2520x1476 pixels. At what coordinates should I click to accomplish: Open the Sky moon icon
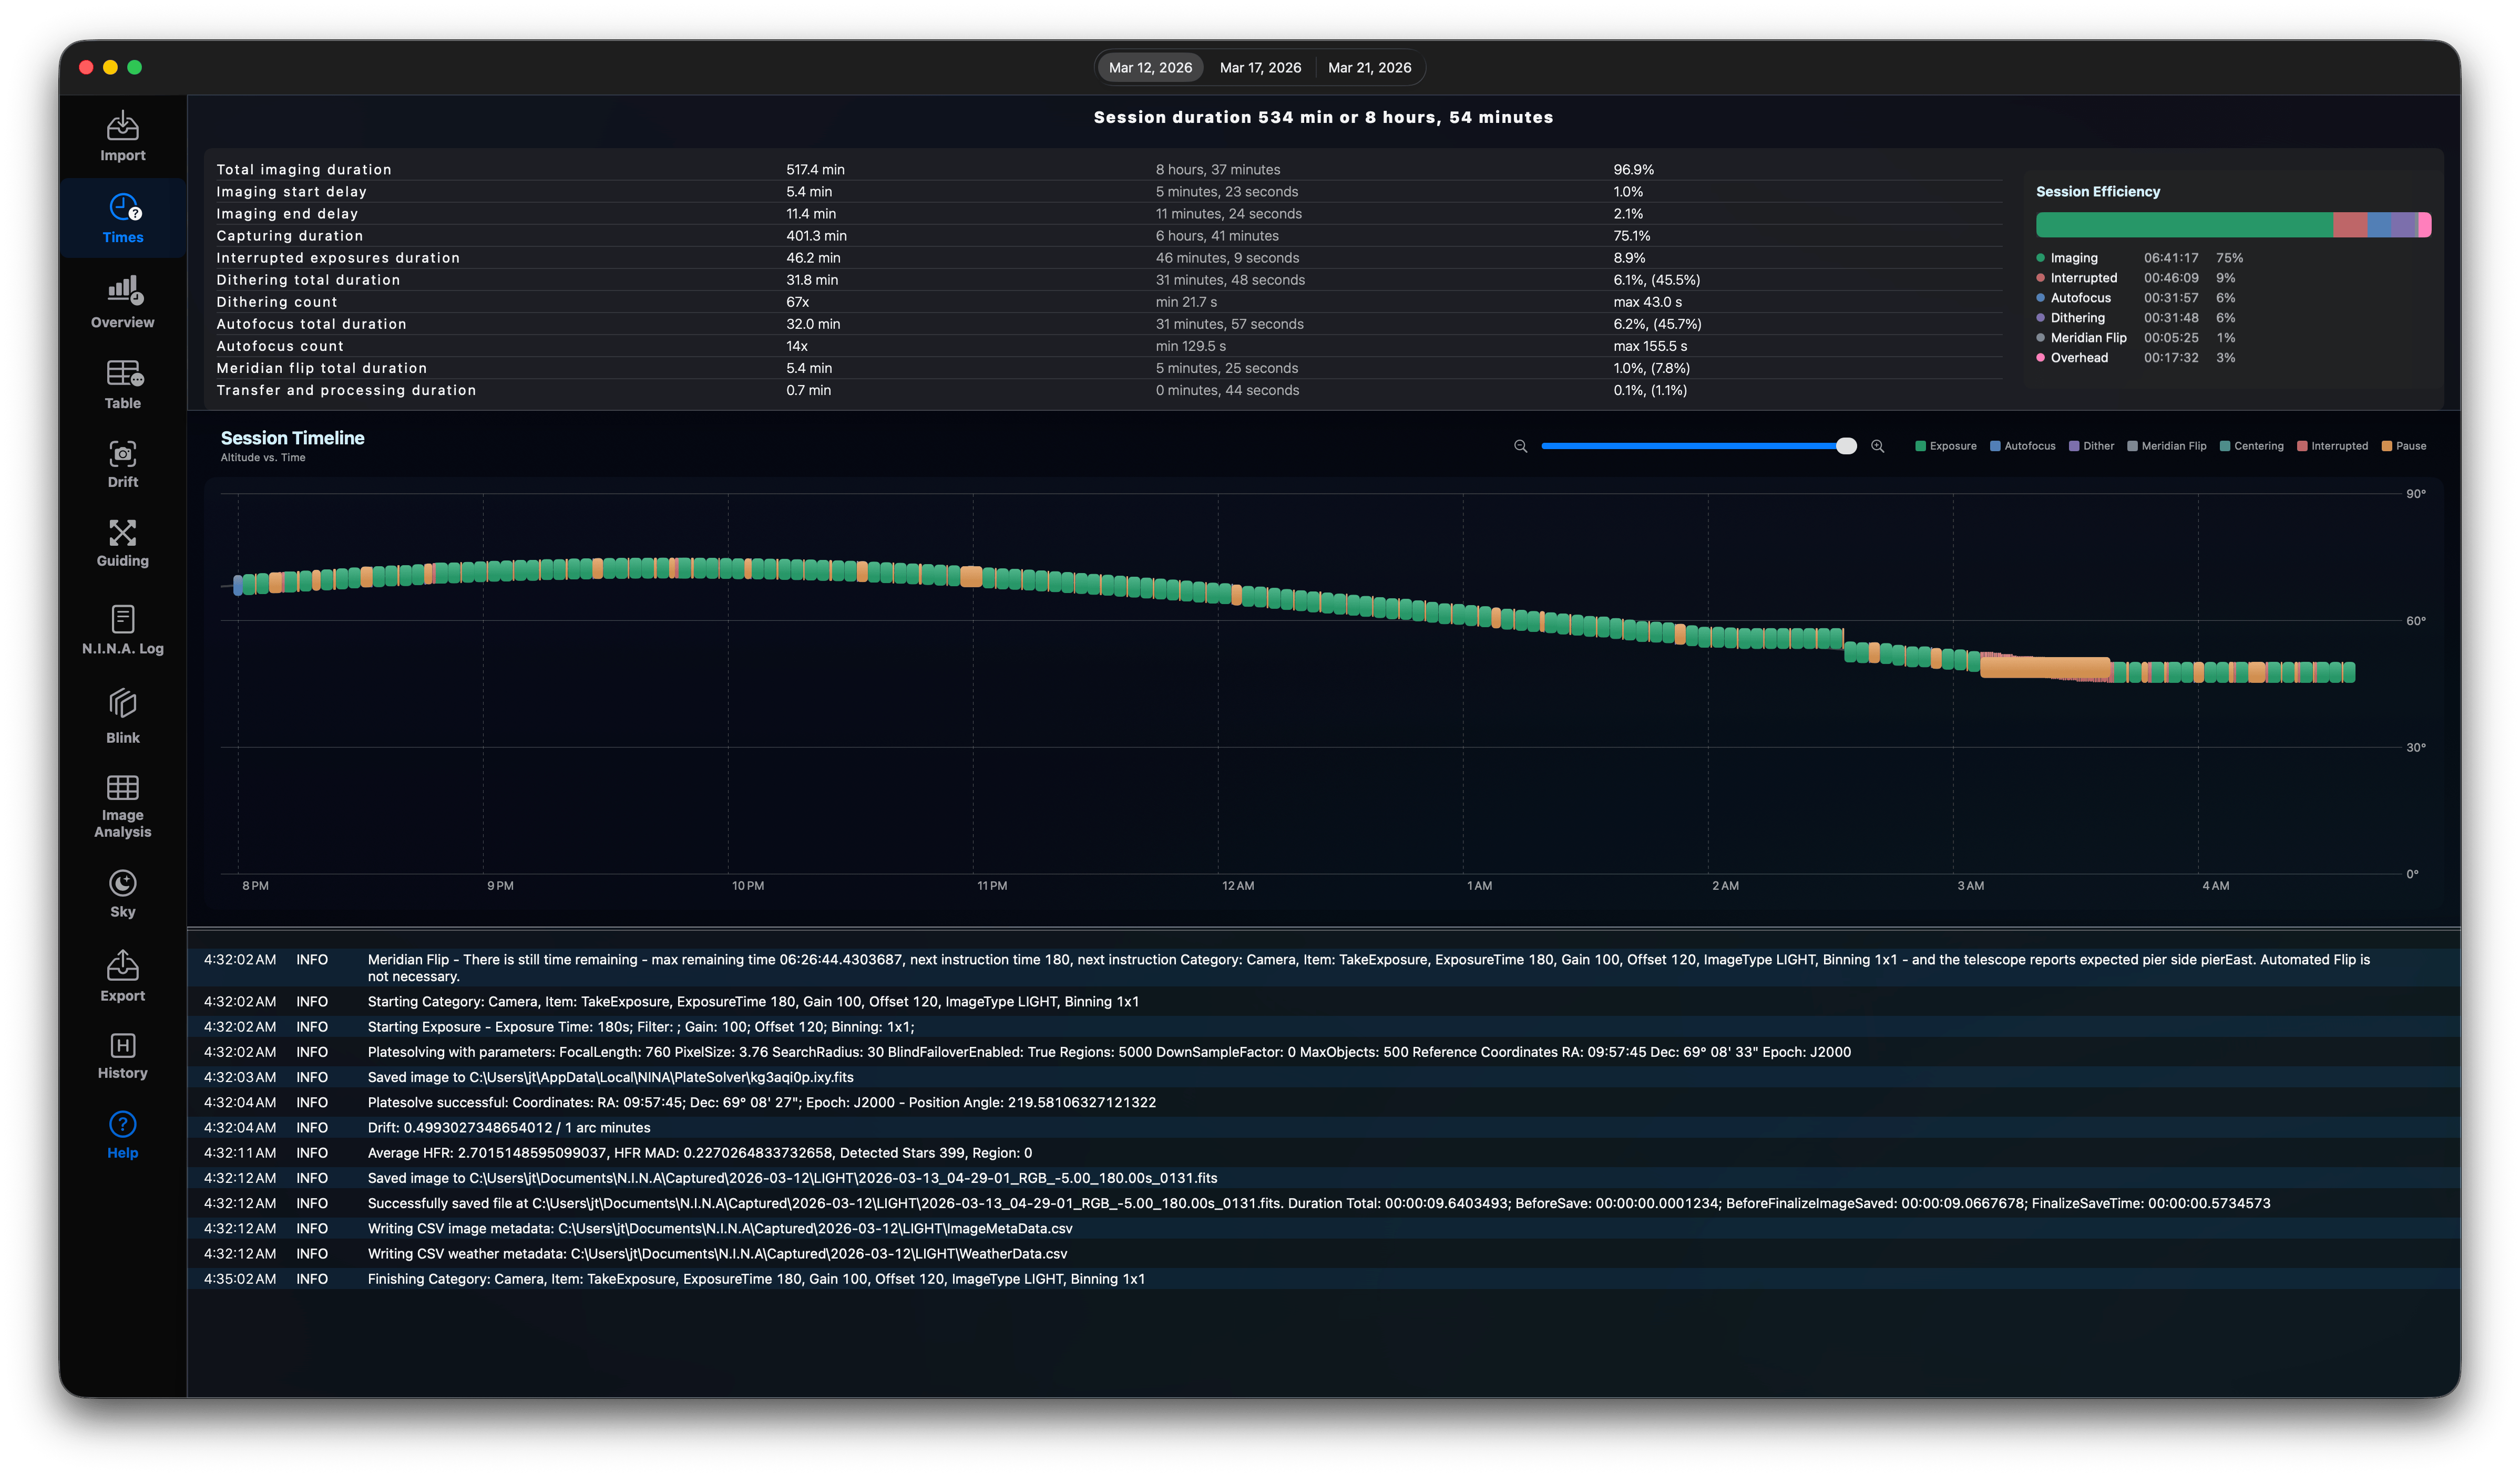coord(122,882)
